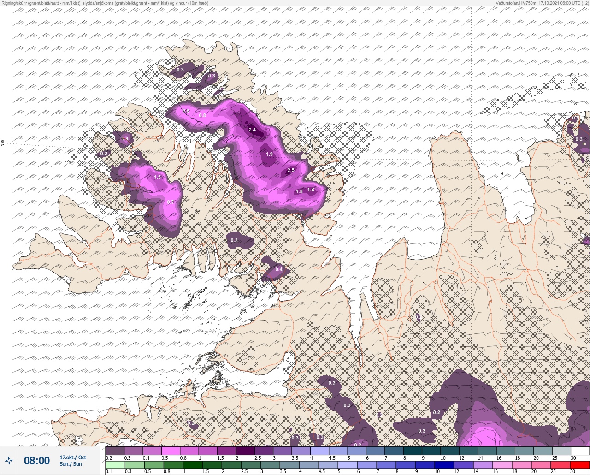Click the bright red lower legend swatch at 30

click(580, 464)
